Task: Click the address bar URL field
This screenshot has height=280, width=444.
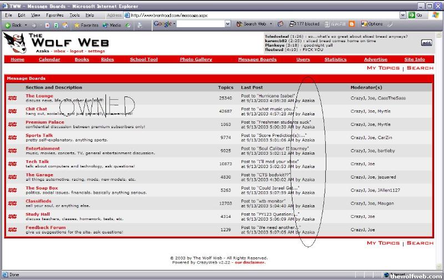Action: (262, 16)
